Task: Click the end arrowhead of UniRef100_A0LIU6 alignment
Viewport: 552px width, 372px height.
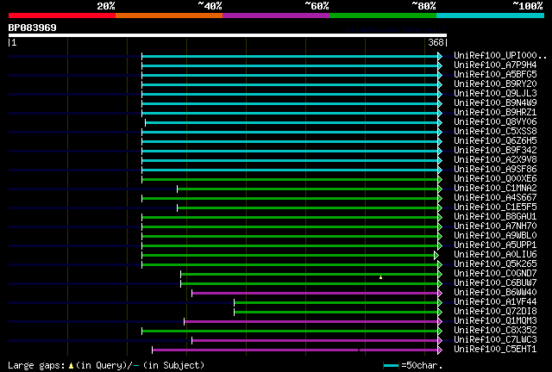Action: [x=436, y=255]
